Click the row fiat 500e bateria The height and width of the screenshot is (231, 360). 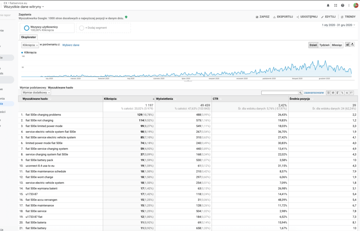click(188, 223)
